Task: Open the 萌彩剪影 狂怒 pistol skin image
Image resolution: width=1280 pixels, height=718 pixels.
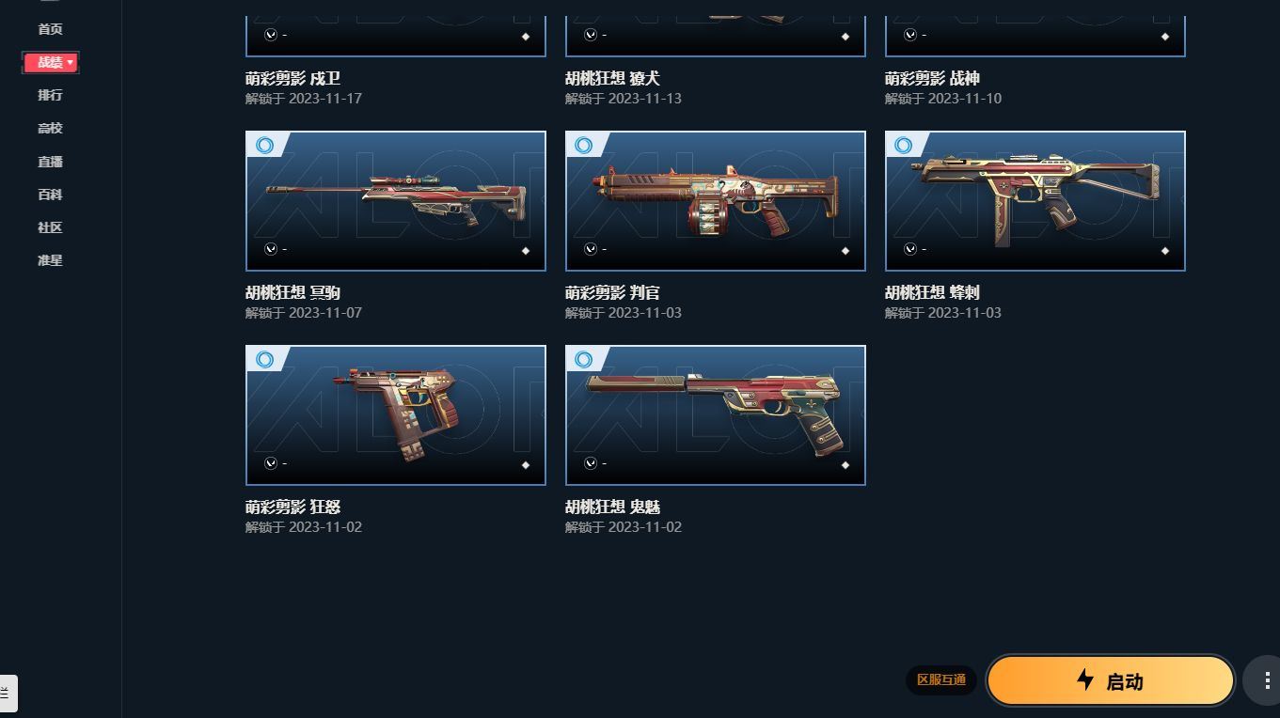Action: (x=395, y=414)
